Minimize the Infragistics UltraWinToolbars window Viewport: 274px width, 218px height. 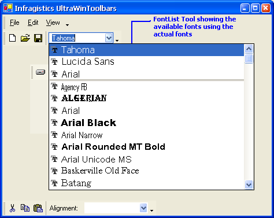click(245, 8)
